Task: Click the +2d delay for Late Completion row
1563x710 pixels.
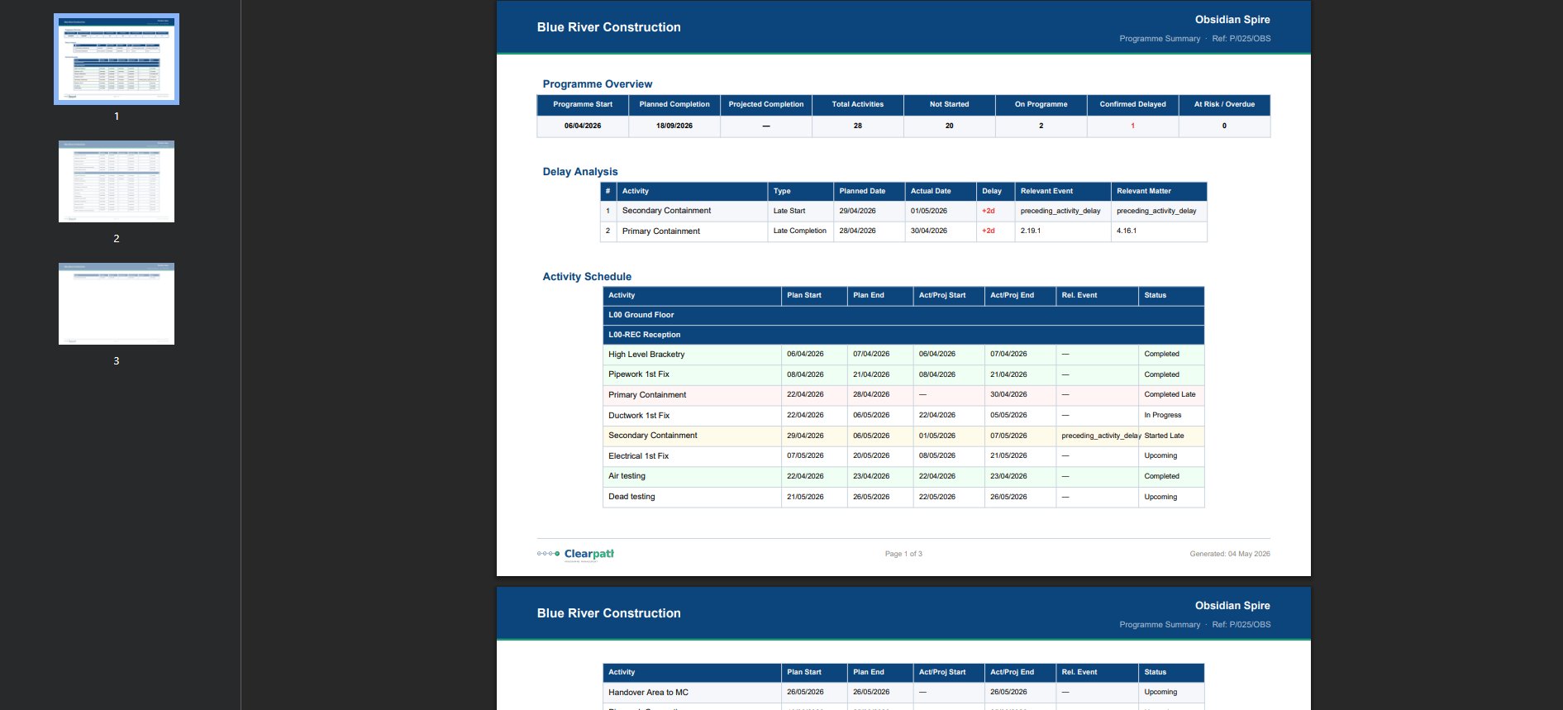Action: click(989, 231)
